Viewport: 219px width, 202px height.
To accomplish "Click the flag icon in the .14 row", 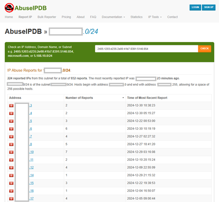I will (11, 175).
